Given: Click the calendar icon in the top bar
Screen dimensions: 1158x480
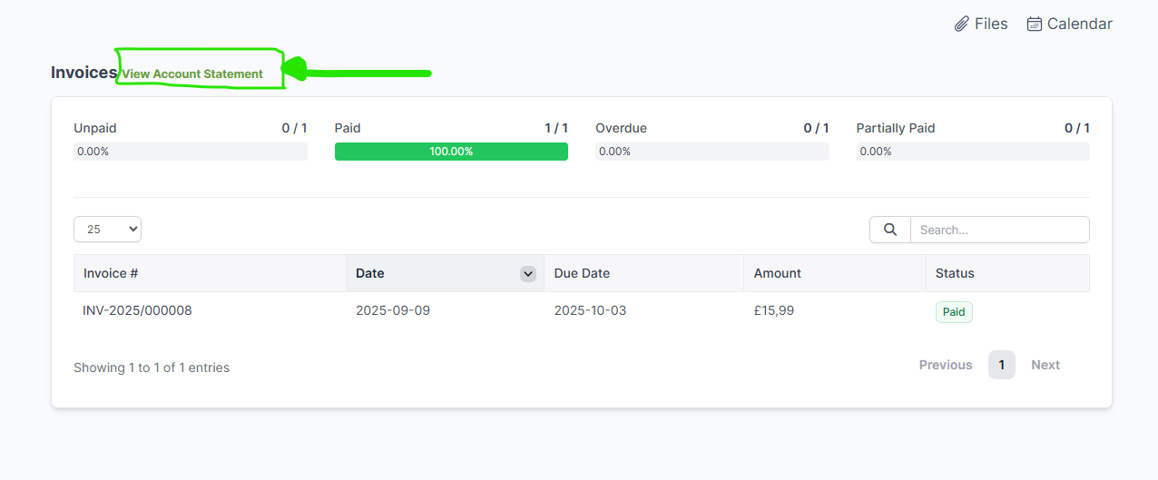Looking at the screenshot, I should pyautogui.click(x=1035, y=24).
